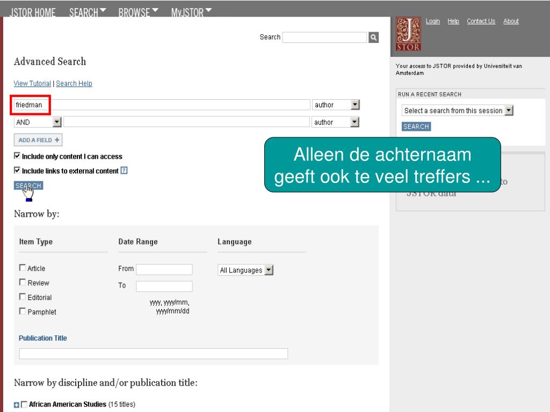Viewport: 550px width, 412px height.
Task: Click the Login link
Action: 432,21
